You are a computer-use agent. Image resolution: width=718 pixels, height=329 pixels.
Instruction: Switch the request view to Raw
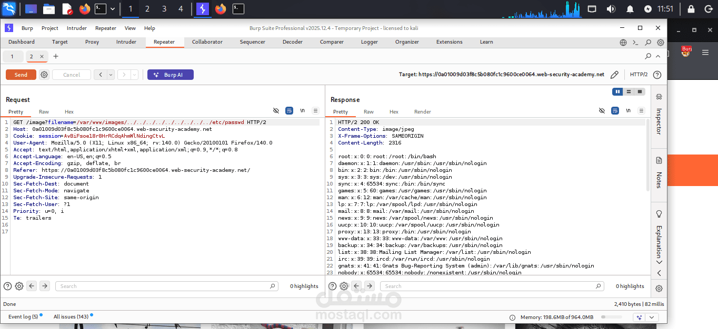(44, 112)
